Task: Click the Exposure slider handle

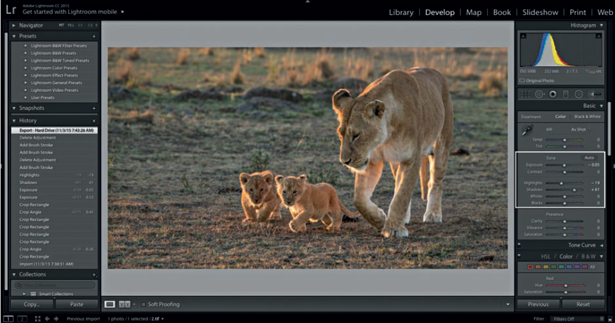Action: [x=565, y=165]
